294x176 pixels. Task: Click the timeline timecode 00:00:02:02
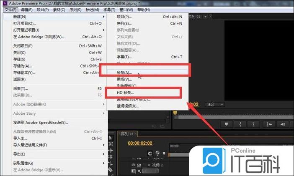click(140, 143)
